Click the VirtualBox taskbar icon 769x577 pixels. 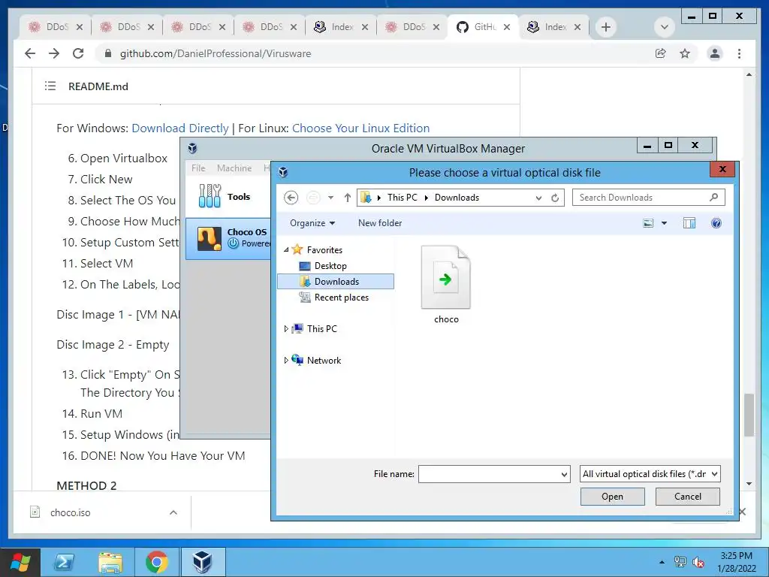[x=203, y=562]
